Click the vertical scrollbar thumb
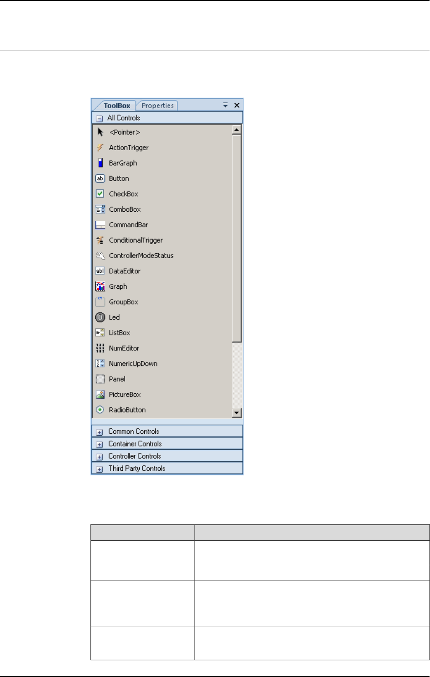This screenshot has width=430, height=677. pyautogui.click(x=236, y=238)
